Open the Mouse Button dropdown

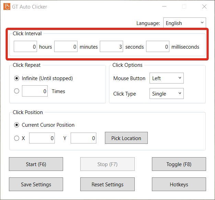[166, 78]
